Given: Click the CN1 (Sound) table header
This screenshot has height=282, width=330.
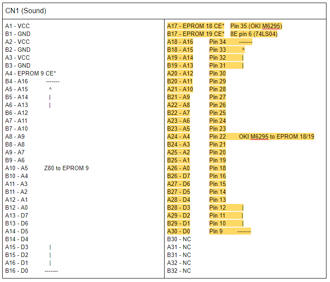Looking at the screenshot, I should tap(25, 11).
